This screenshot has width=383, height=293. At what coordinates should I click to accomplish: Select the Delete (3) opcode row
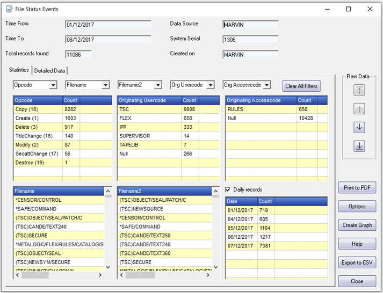coord(63,127)
